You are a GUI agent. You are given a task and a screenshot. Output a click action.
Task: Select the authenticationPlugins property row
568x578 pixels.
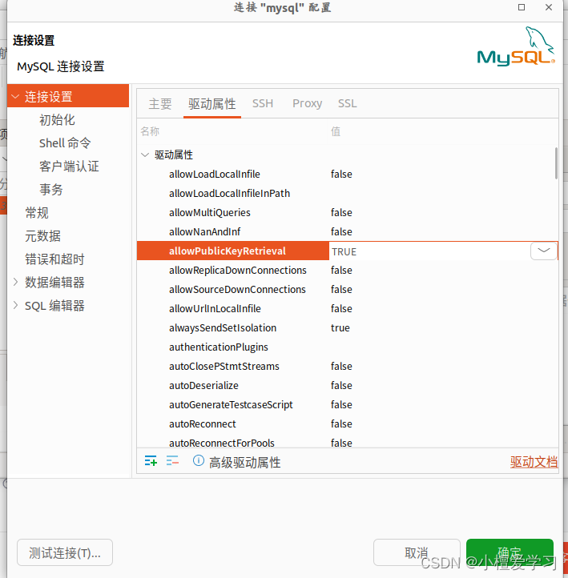pos(348,347)
